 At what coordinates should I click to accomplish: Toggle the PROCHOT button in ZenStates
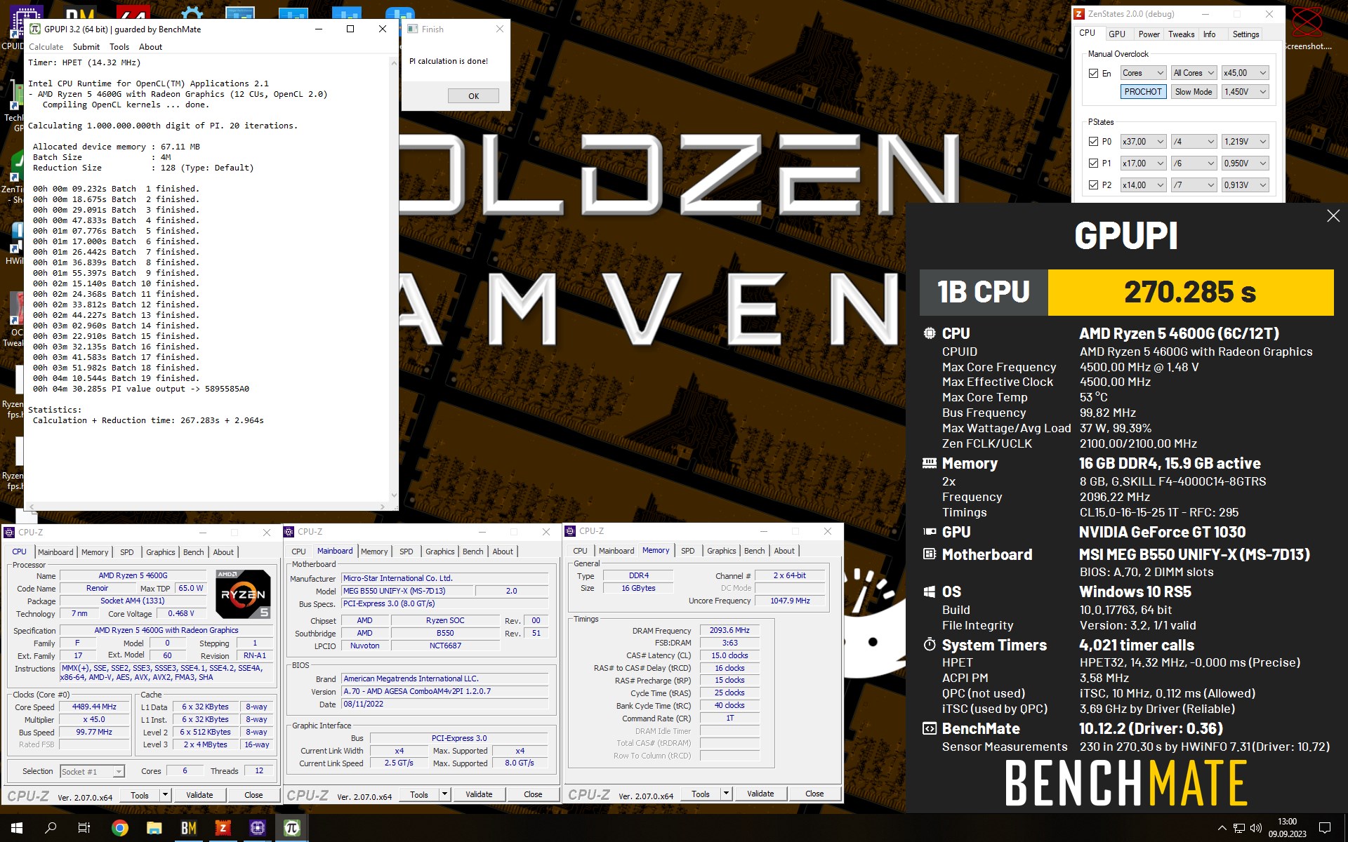(1143, 92)
